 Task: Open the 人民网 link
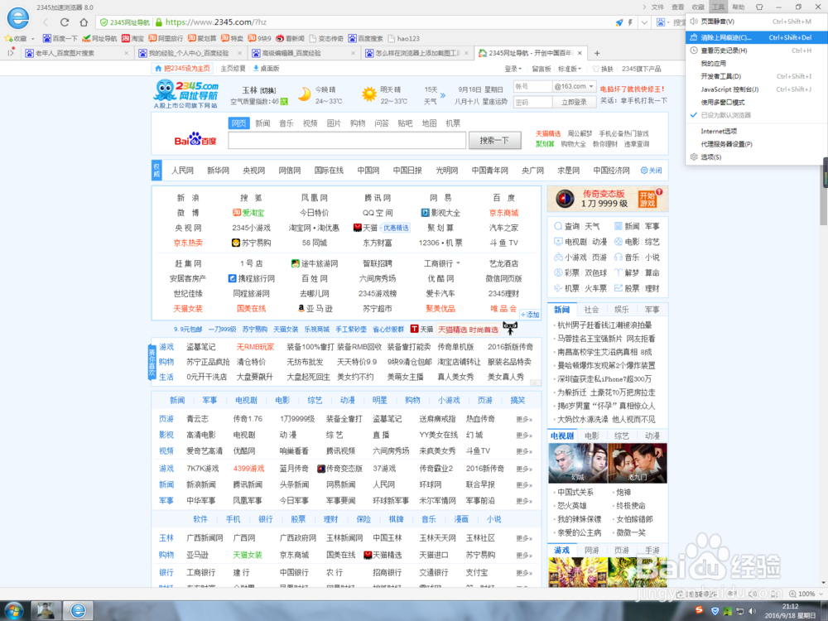point(182,171)
